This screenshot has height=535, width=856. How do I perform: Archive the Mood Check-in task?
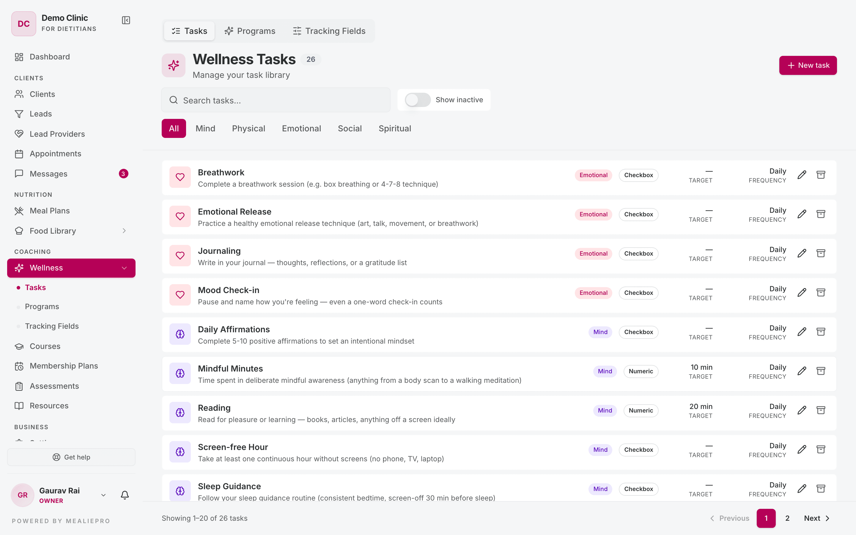point(821,293)
